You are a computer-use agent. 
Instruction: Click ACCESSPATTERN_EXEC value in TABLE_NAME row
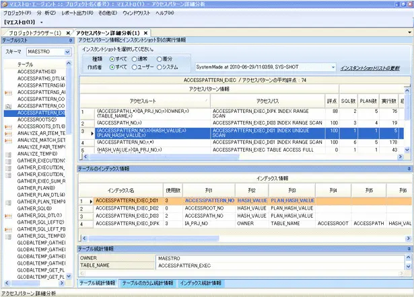(x=184, y=265)
